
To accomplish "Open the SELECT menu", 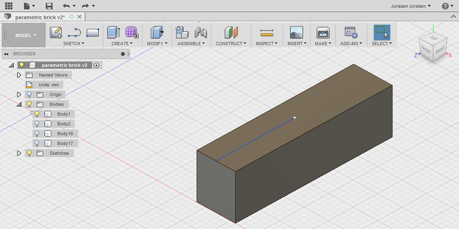I will pyautogui.click(x=382, y=43).
